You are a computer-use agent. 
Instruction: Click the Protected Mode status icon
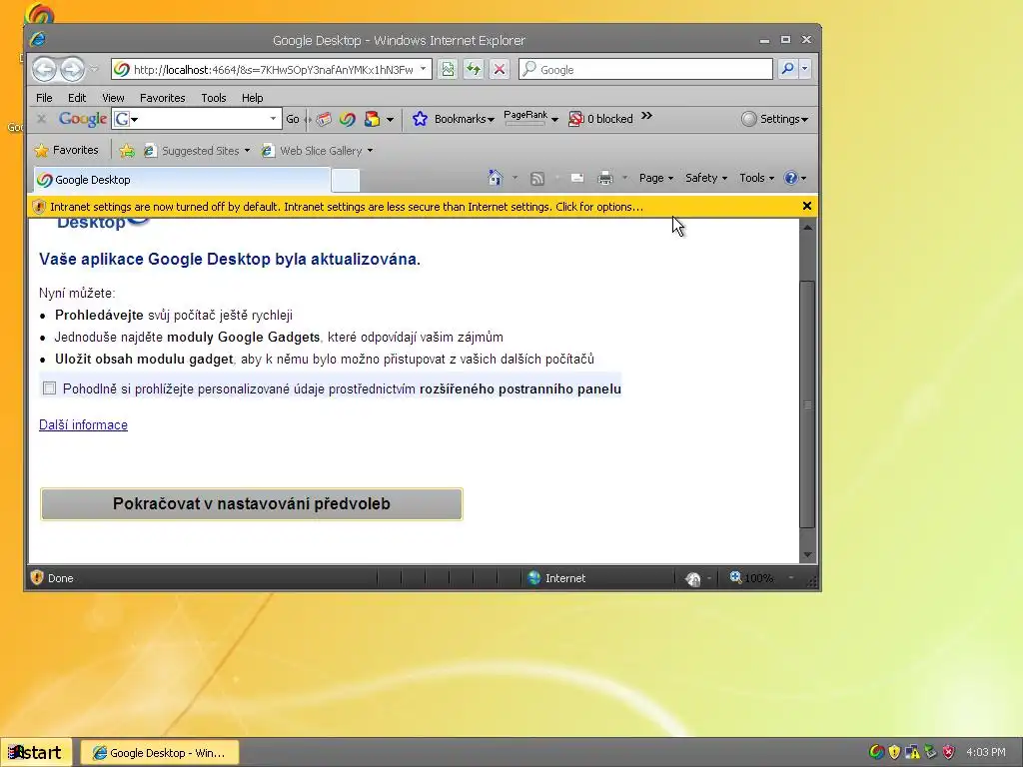point(693,578)
